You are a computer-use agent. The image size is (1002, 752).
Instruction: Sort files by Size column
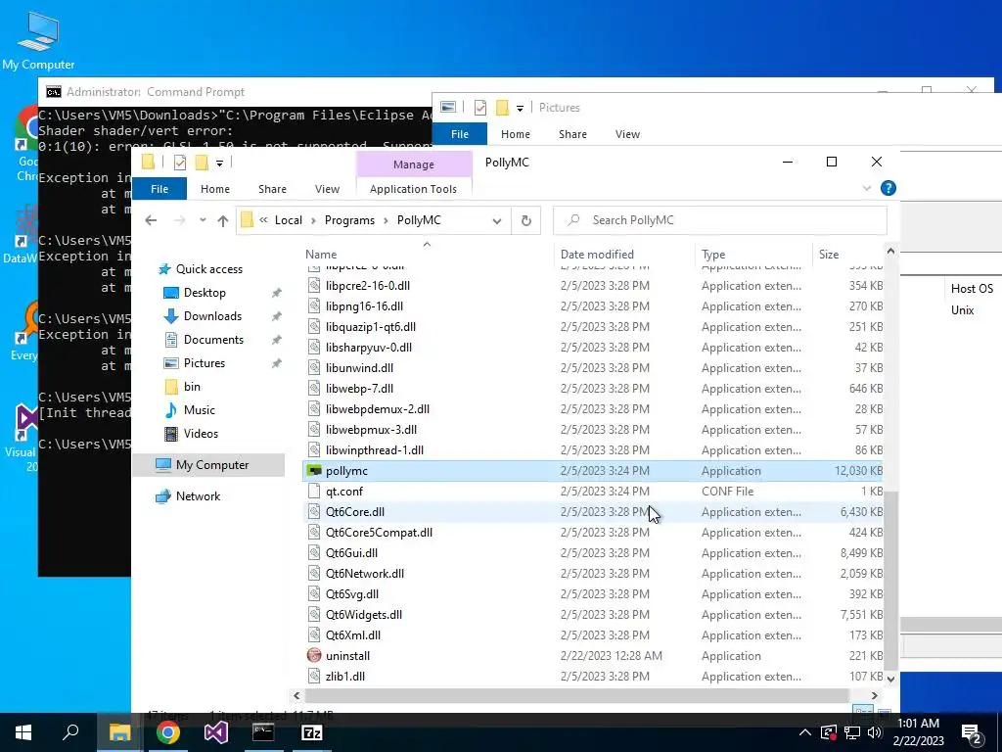[847, 255]
